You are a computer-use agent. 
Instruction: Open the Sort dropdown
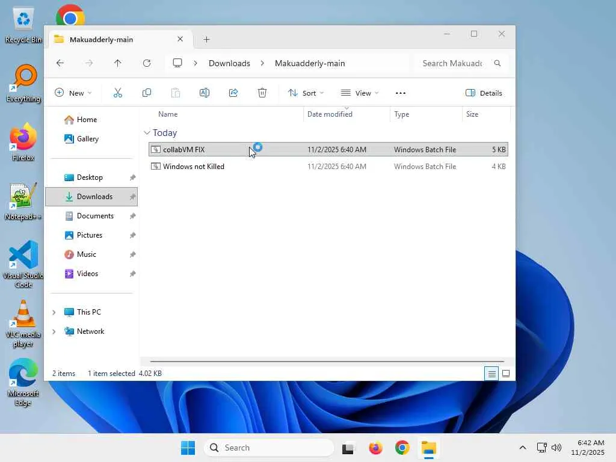point(306,93)
